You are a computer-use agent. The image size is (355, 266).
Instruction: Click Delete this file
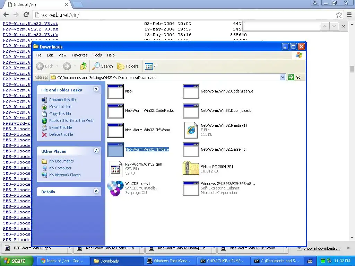[x=61, y=134]
